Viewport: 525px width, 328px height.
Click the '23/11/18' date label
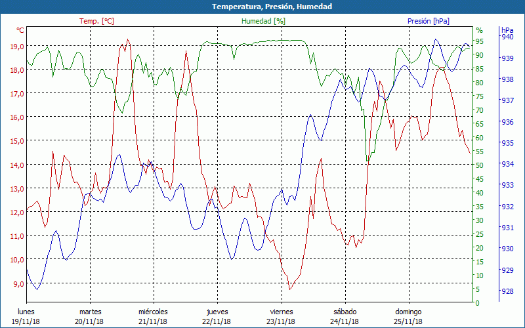tap(281, 322)
